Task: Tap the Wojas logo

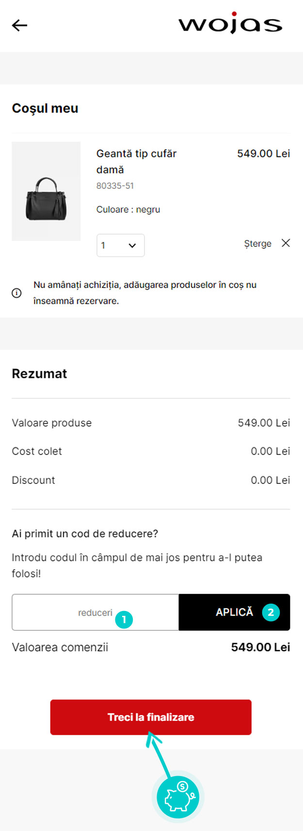Action: (x=230, y=23)
